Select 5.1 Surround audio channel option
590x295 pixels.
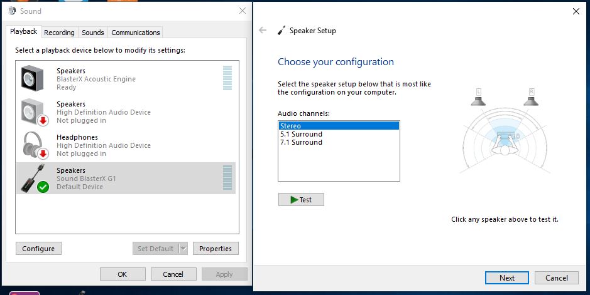click(x=302, y=134)
